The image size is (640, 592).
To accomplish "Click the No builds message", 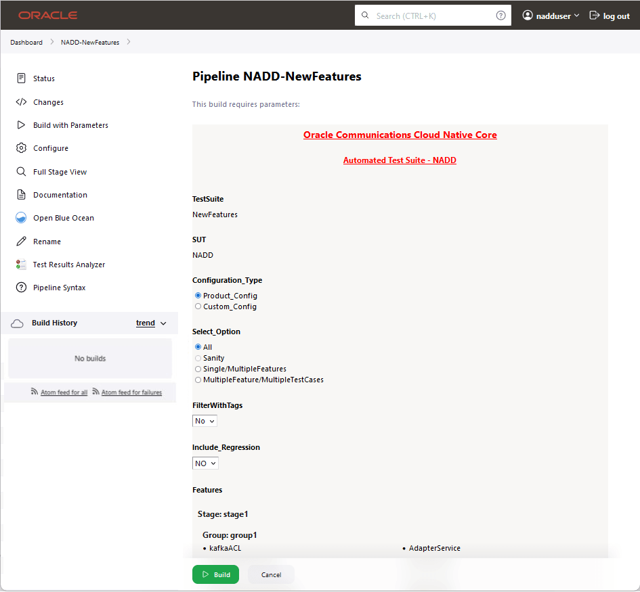I will 90,359.
